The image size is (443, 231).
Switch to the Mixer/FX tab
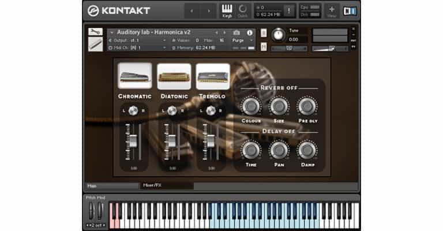pos(167,185)
